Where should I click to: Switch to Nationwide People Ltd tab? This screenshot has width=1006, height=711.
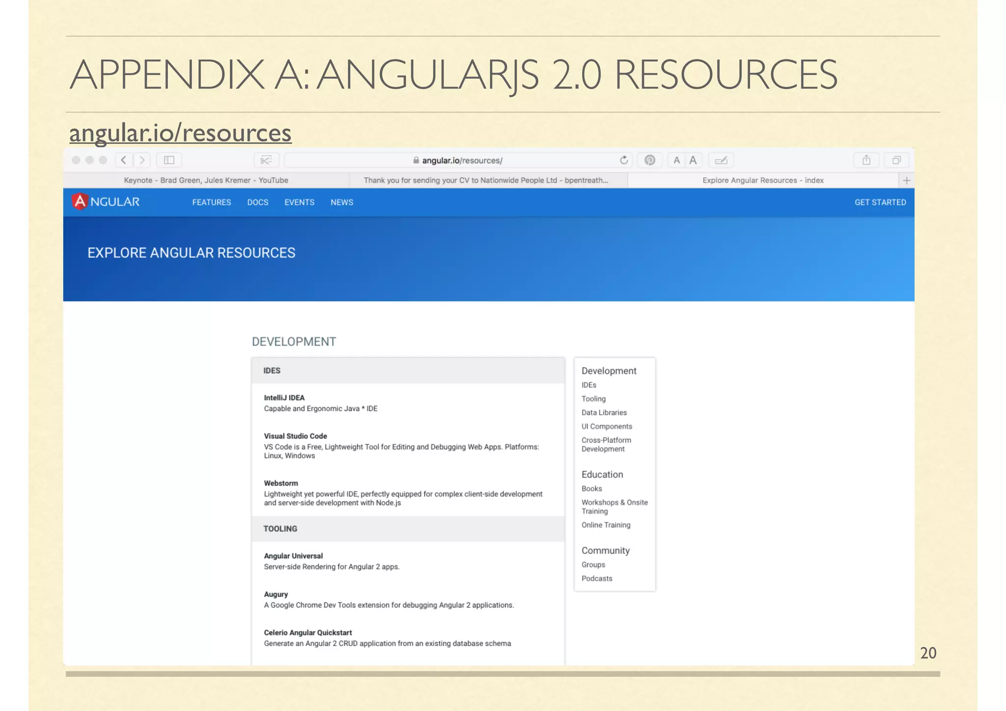485,180
